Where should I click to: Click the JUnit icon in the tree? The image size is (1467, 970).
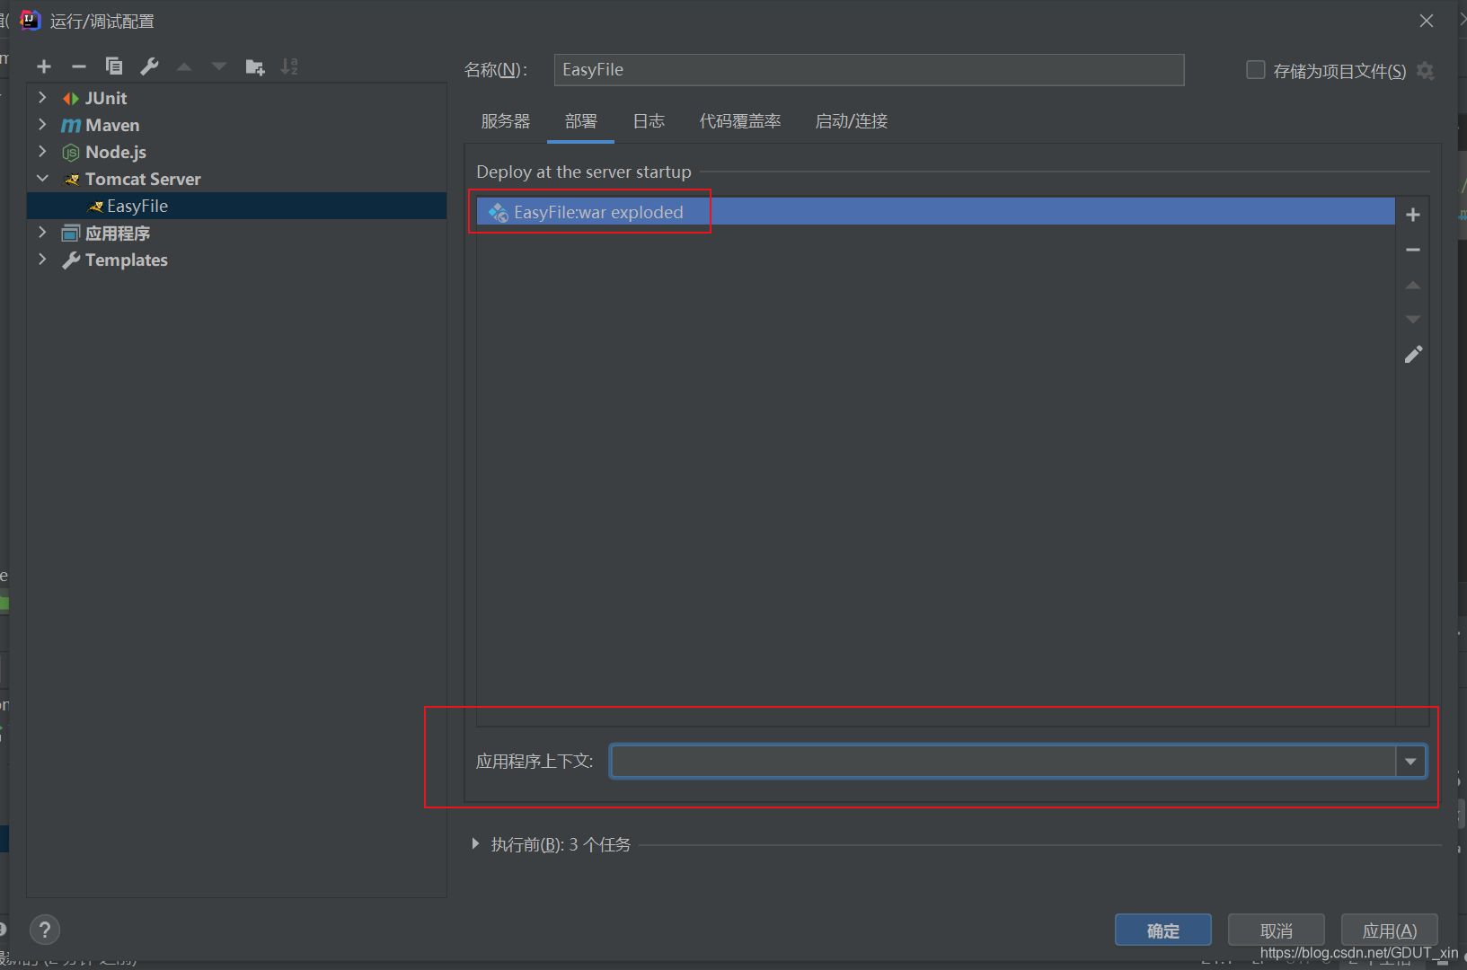pos(71,99)
